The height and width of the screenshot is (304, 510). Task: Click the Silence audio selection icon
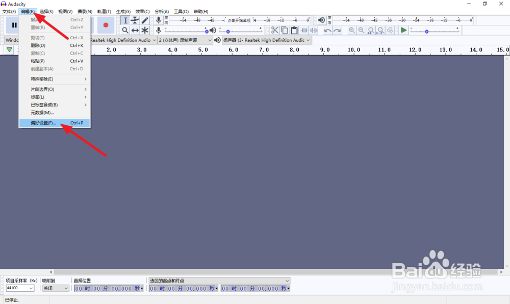[314, 30]
